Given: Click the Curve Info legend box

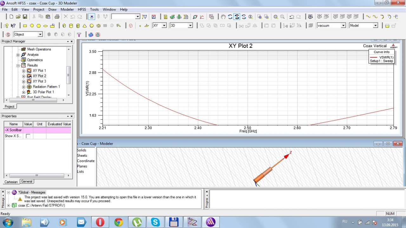Looking at the screenshot, I should 382,56.
